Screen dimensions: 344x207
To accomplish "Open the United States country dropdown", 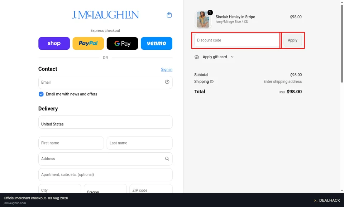I will [105, 122].
